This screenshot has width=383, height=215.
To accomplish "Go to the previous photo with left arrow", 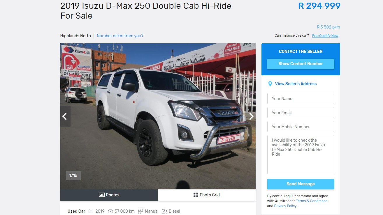I will [x=65, y=116].
